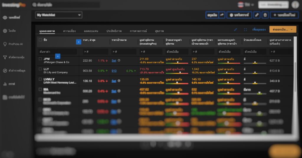Image resolution: width=302 pixels, height=158 pixels.
Task: Switch to the มุมมองตลาด tab
Action: pyautogui.click(x=47, y=31)
